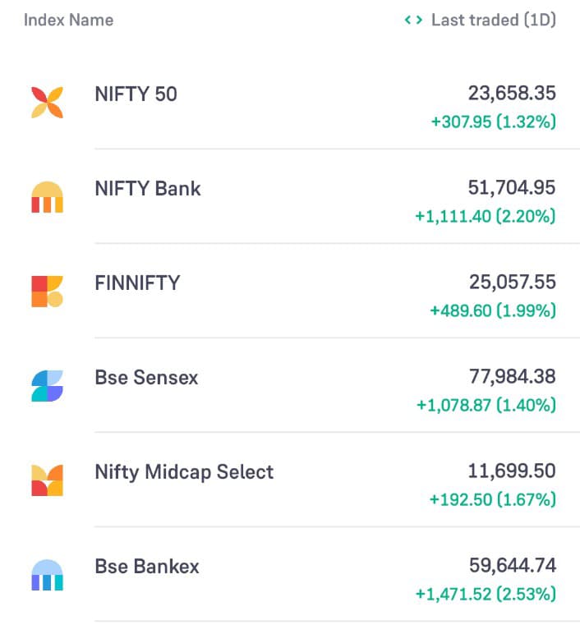Image resolution: width=580 pixels, height=625 pixels.
Task: Select the Bse Bankex index name
Action: tap(147, 567)
